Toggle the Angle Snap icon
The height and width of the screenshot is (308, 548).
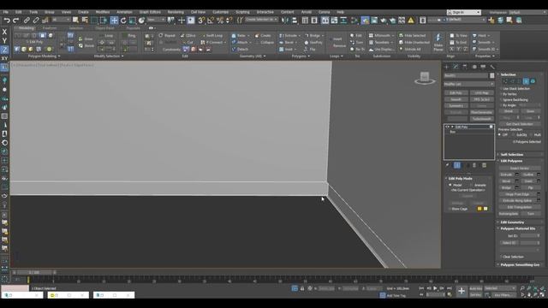pyautogui.click(x=211, y=21)
